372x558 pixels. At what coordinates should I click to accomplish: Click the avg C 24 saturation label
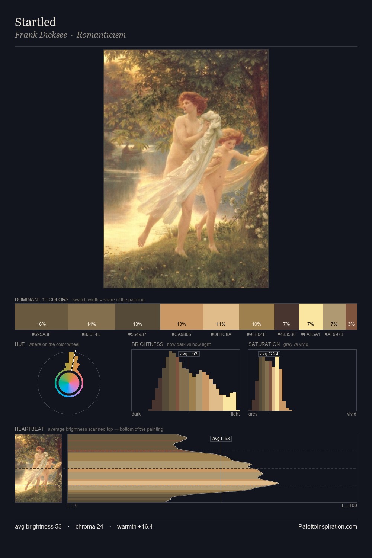pyautogui.click(x=269, y=354)
